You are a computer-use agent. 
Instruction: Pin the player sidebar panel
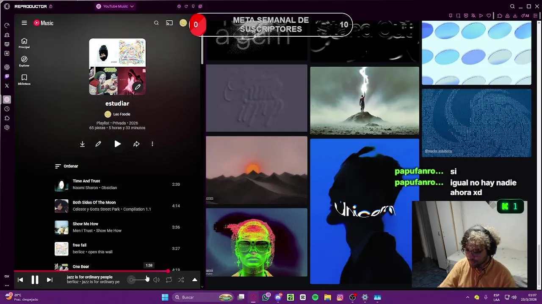[x=193, y=6]
